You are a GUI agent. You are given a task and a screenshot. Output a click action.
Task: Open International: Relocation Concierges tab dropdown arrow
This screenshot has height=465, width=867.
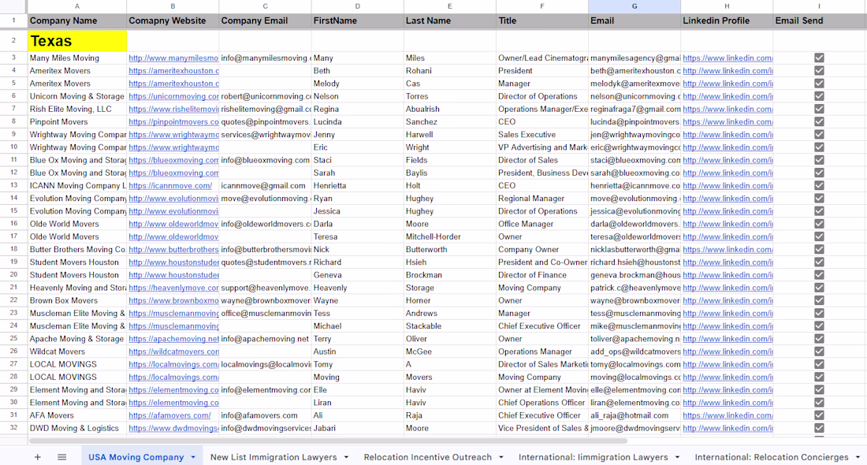tap(858, 457)
